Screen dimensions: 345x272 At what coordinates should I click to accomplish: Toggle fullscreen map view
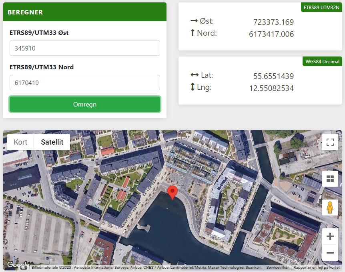330,142
